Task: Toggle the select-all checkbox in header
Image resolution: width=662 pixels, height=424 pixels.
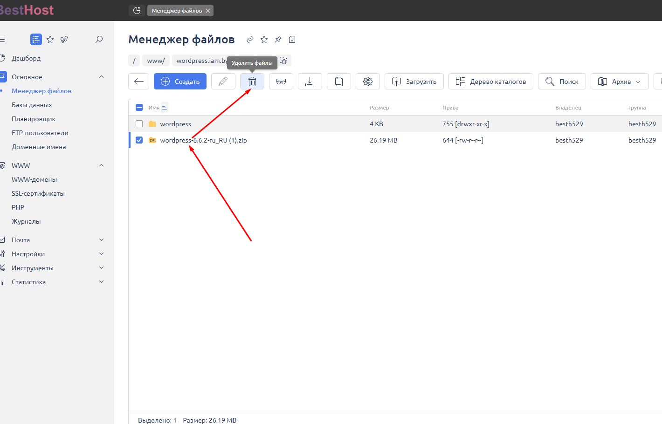Action: tap(139, 108)
